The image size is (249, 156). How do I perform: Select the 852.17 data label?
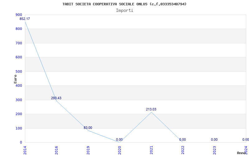click(25, 19)
